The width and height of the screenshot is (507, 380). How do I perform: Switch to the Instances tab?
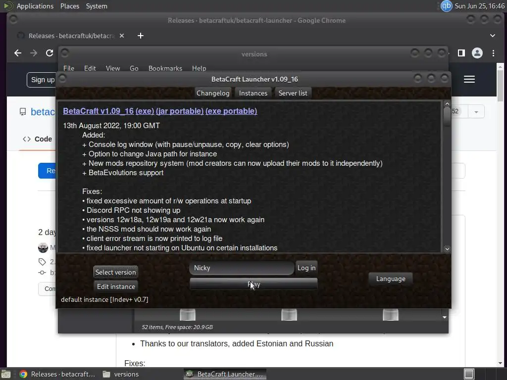point(253,93)
